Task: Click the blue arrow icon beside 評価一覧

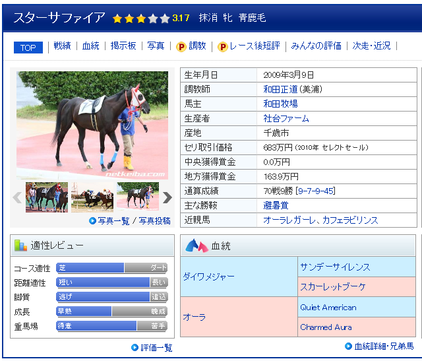Action: tap(135, 348)
